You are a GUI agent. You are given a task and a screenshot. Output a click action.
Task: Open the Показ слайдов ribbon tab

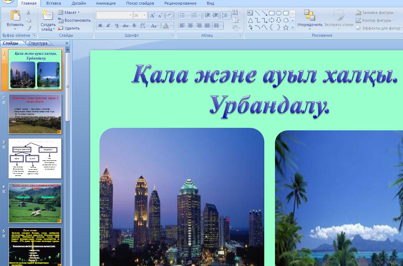coord(140,3)
